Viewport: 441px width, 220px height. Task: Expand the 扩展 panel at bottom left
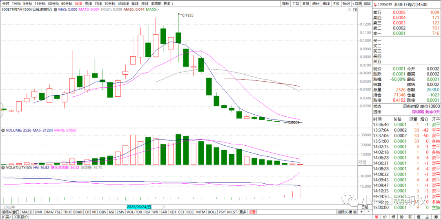point(6,217)
